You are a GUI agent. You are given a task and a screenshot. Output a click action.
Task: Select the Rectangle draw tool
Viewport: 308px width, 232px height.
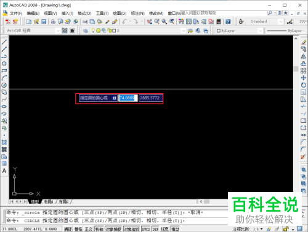[x=4, y=70]
